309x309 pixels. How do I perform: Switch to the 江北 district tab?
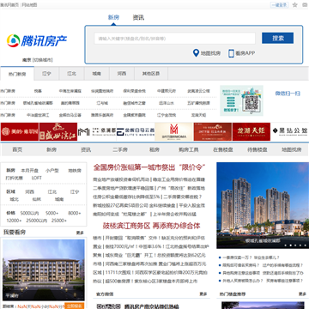coord(71,74)
